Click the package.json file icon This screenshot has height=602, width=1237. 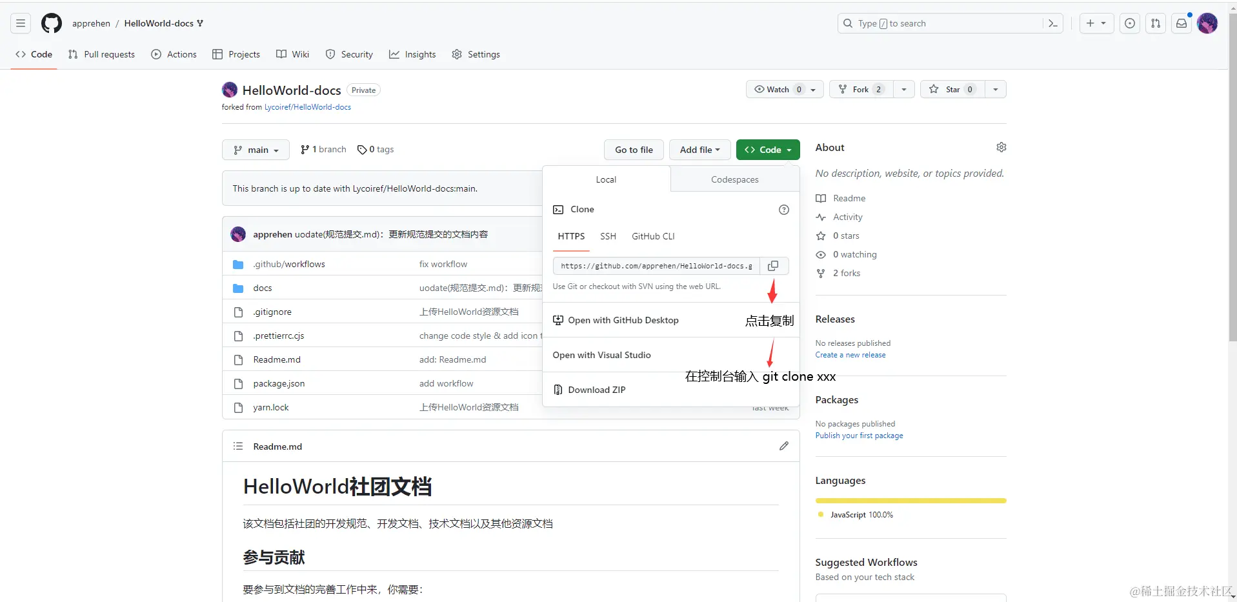coord(238,383)
